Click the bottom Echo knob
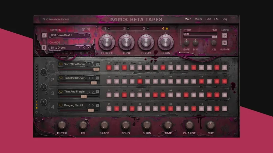 [126, 125]
